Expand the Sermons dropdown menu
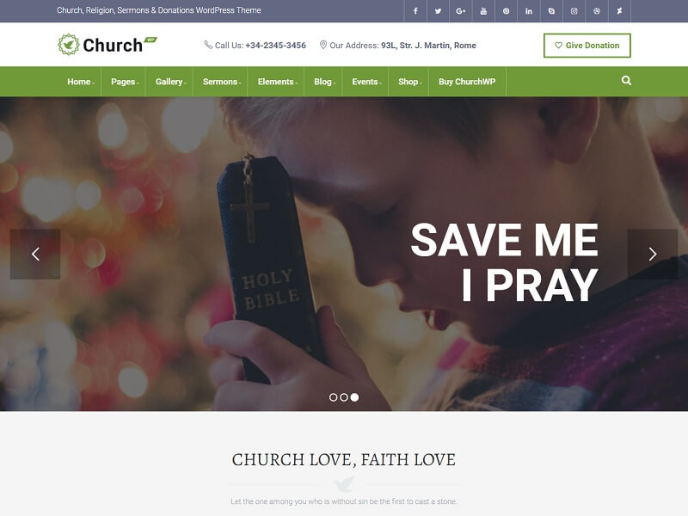Image resolution: width=688 pixels, height=516 pixels. point(222,82)
